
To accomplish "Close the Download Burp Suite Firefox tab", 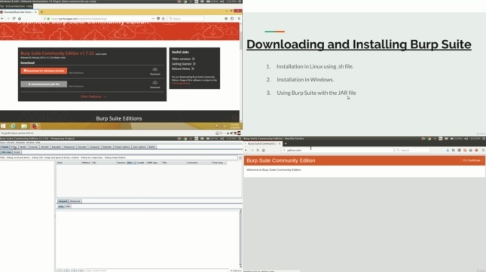I will 35,12.
